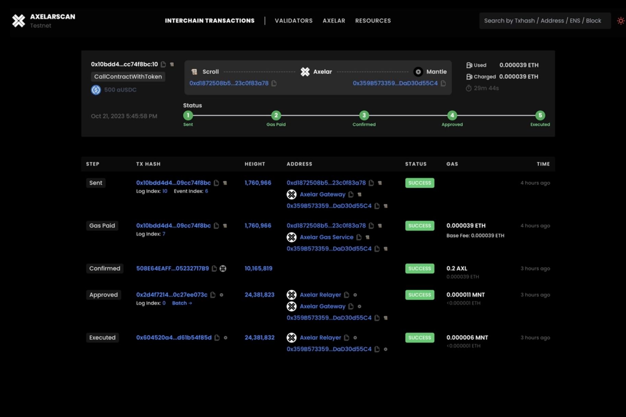Open Axelar explorer icon beside Confirmed hash
Viewport: 626px width, 417px height.
223,268
